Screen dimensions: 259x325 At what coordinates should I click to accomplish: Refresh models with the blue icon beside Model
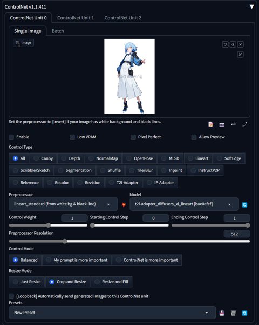tap(244, 205)
